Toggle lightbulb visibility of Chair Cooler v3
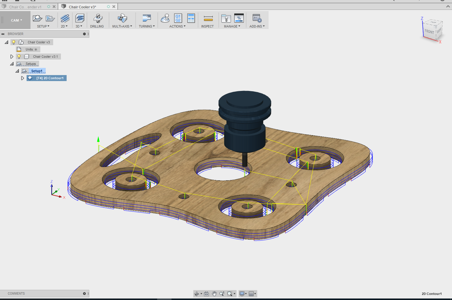 14,42
